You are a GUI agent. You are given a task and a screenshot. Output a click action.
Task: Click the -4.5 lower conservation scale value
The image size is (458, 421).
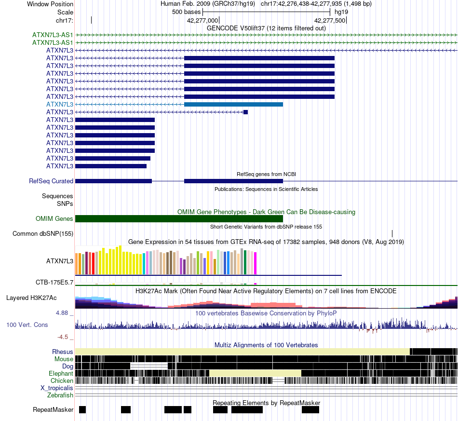63,337
